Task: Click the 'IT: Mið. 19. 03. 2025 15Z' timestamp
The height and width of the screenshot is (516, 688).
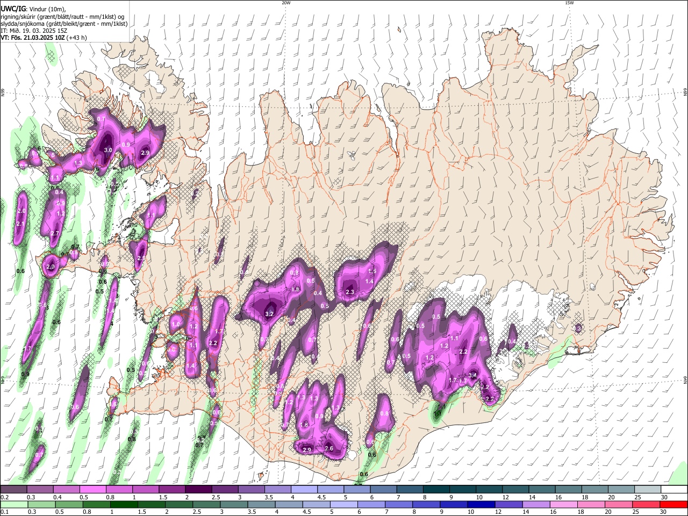Action: 34,31
